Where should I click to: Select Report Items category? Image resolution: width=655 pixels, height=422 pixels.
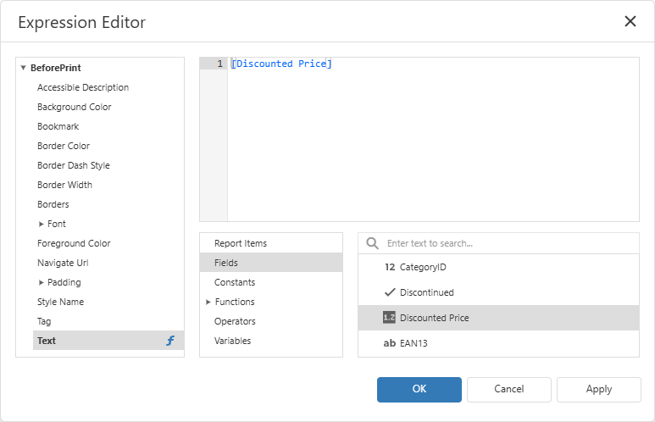click(x=271, y=243)
